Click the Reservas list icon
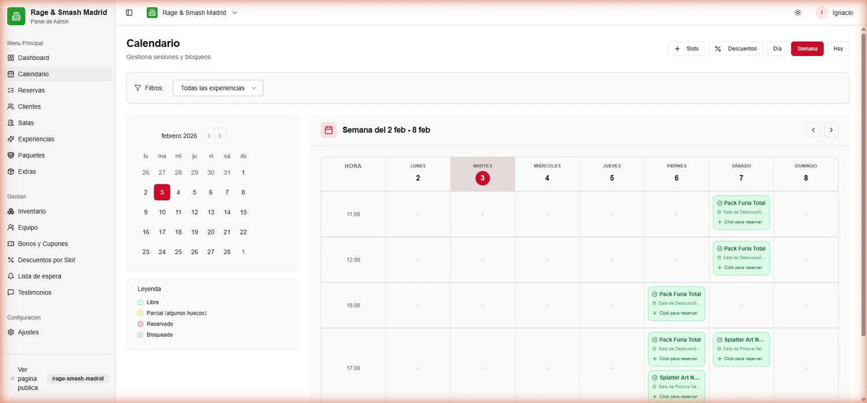867x403 pixels. coord(11,90)
